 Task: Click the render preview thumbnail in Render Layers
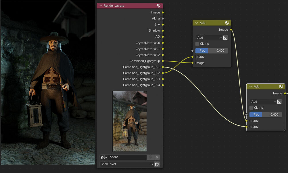click(x=130, y=121)
